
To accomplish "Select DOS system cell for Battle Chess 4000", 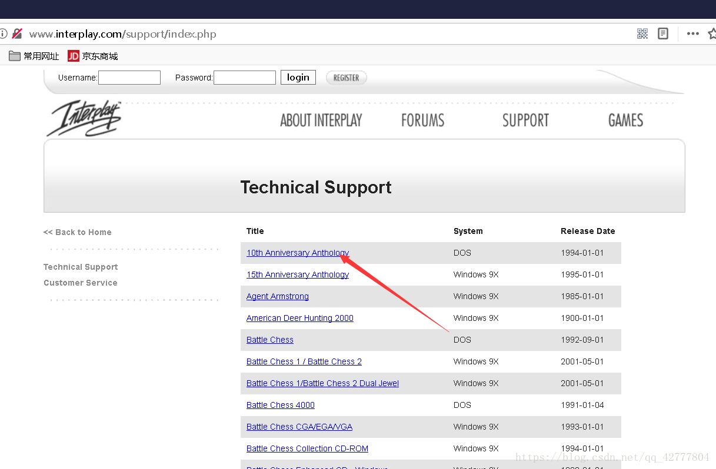I will tap(462, 405).
